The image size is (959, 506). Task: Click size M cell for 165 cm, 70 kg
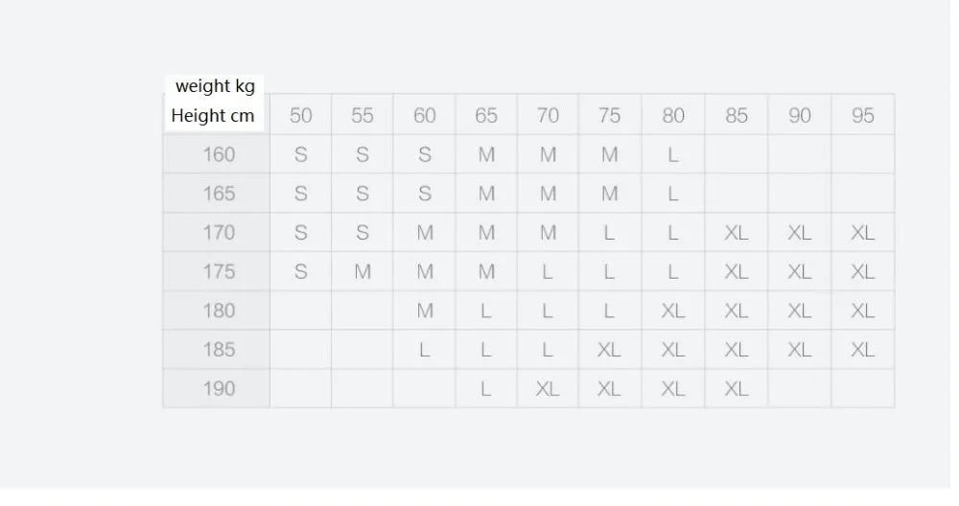[x=548, y=194]
